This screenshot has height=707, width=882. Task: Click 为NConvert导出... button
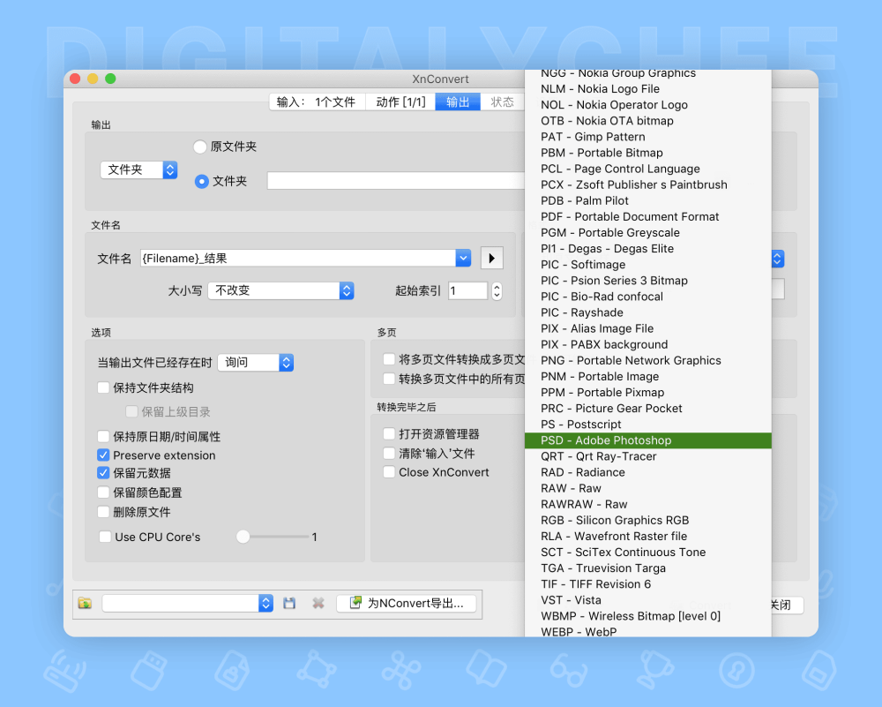406,604
